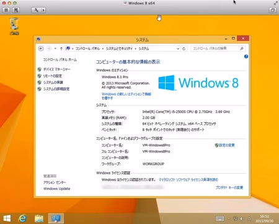Click the processor value Intel Core i5-2500S
This screenshot has height=224, width=279.
186,112
